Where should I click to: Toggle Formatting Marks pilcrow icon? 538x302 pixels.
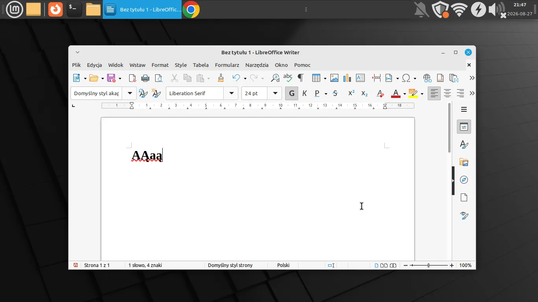pos(301,78)
